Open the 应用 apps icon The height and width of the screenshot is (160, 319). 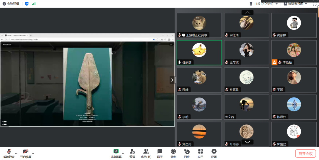click(x=200, y=151)
